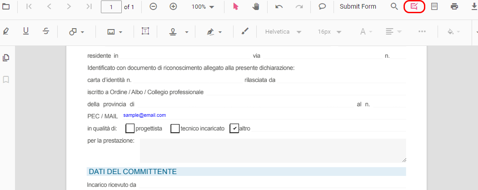Viewport: 478px width, 190px height.
Task: Click the per la prestazione text area
Action: tap(273, 150)
